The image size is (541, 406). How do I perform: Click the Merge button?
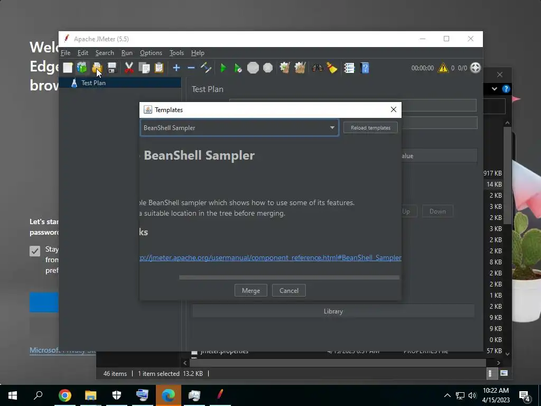click(251, 291)
